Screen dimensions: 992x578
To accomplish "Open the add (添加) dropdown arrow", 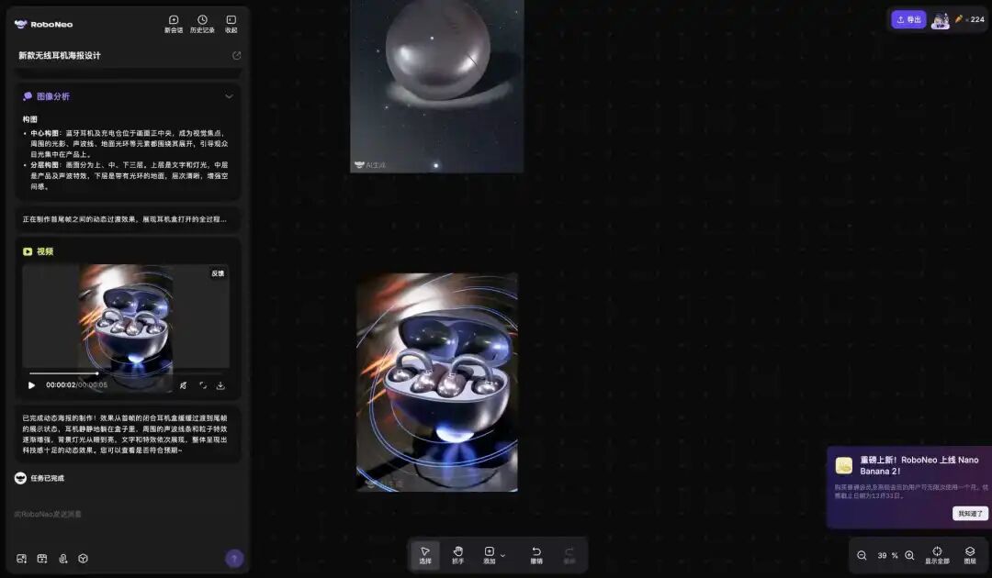I will (x=502, y=555).
